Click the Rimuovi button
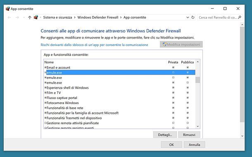This screenshot has height=157, width=252. [189, 135]
